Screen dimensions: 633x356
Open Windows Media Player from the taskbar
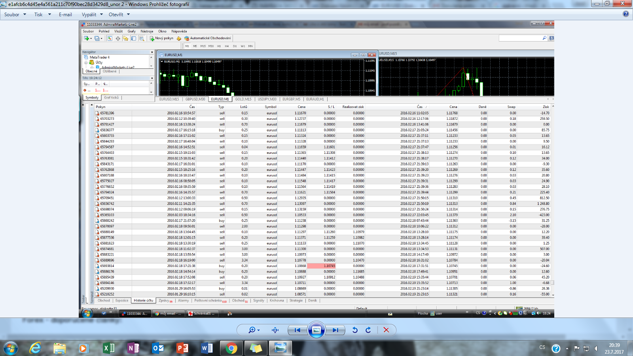pyautogui.click(x=83, y=348)
